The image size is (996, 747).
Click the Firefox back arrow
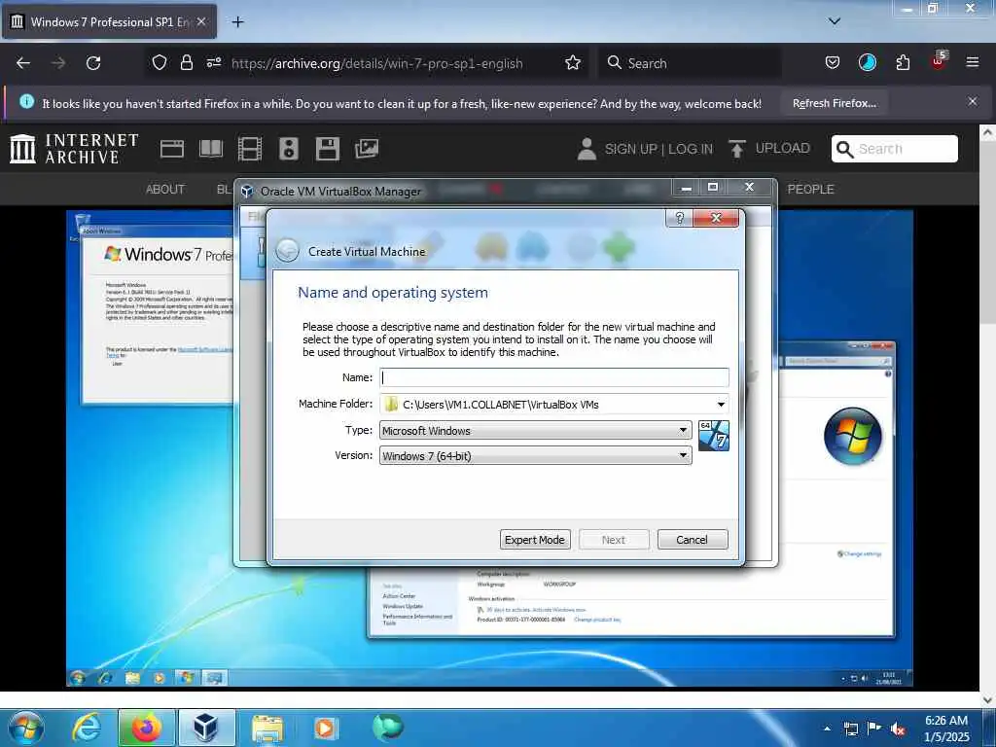click(x=23, y=63)
